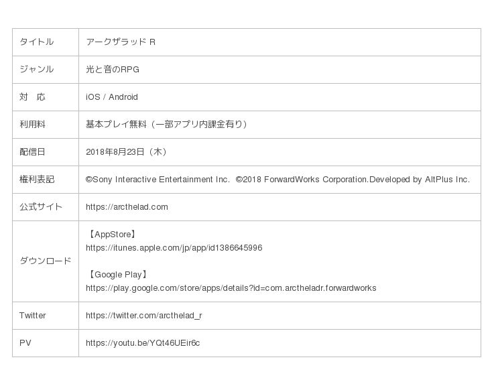Click the 権利表記 label cell
Screen dimensions: 496x384
(x=37, y=180)
